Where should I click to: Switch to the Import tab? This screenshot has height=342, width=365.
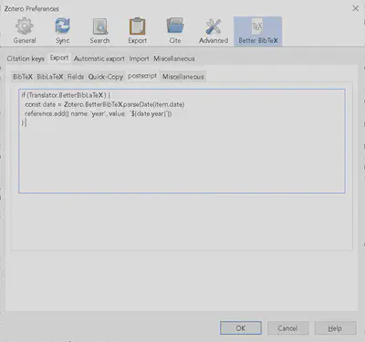click(x=139, y=59)
